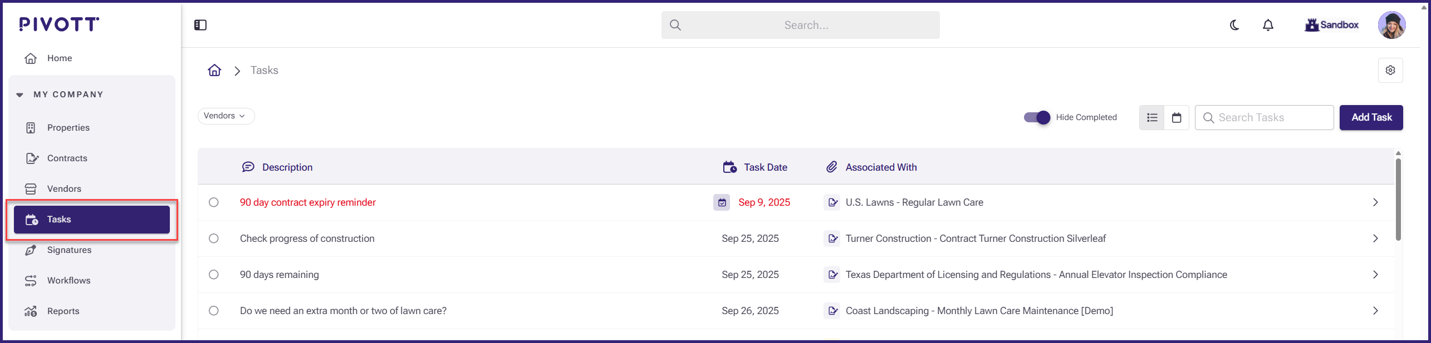The width and height of the screenshot is (1431, 343).
Task: Select list view icon
Action: click(x=1152, y=117)
